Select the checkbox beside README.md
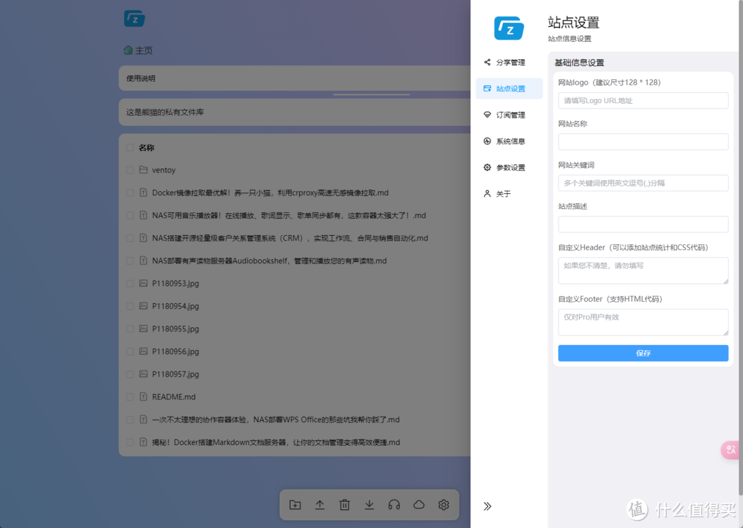743x528 pixels. coord(130,397)
